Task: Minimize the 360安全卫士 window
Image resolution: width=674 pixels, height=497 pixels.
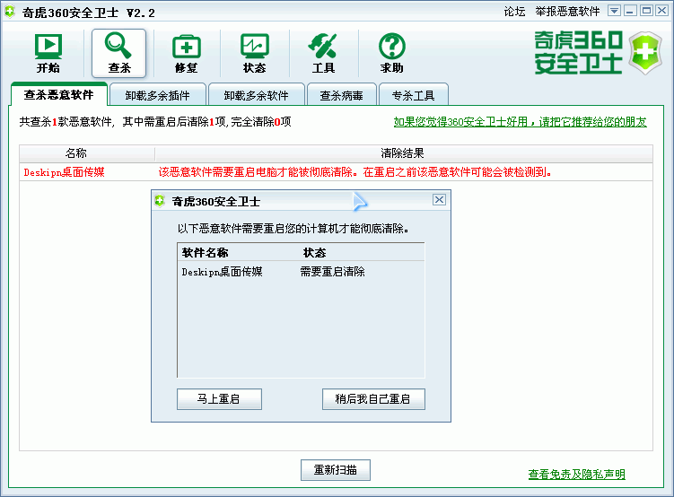Action: coord(630,11)
